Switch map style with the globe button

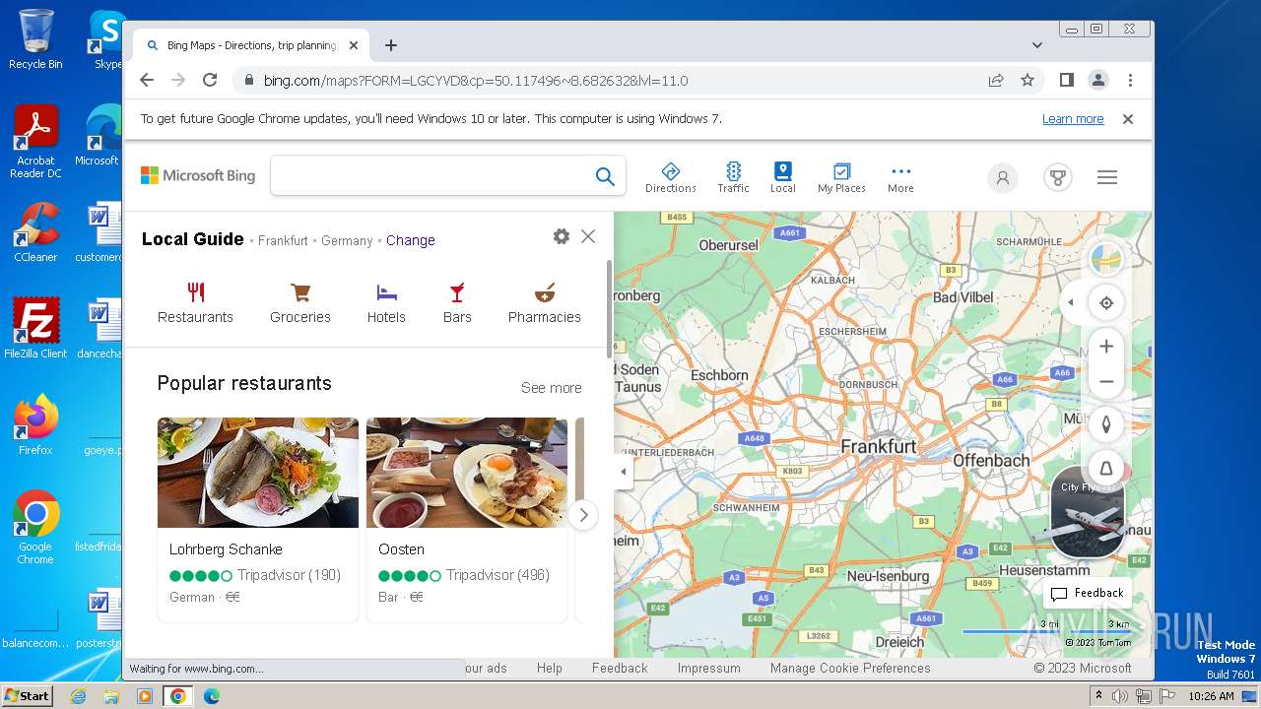click(x=1106, y=259)
